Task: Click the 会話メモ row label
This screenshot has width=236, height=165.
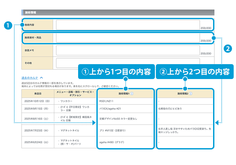Action: 29,50
